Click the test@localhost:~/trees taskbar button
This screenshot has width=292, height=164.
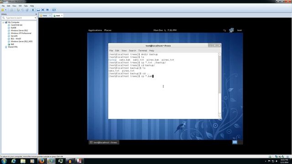(104, 143)
